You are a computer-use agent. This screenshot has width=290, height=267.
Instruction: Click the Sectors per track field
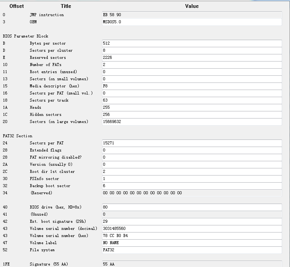click(192, 100)
